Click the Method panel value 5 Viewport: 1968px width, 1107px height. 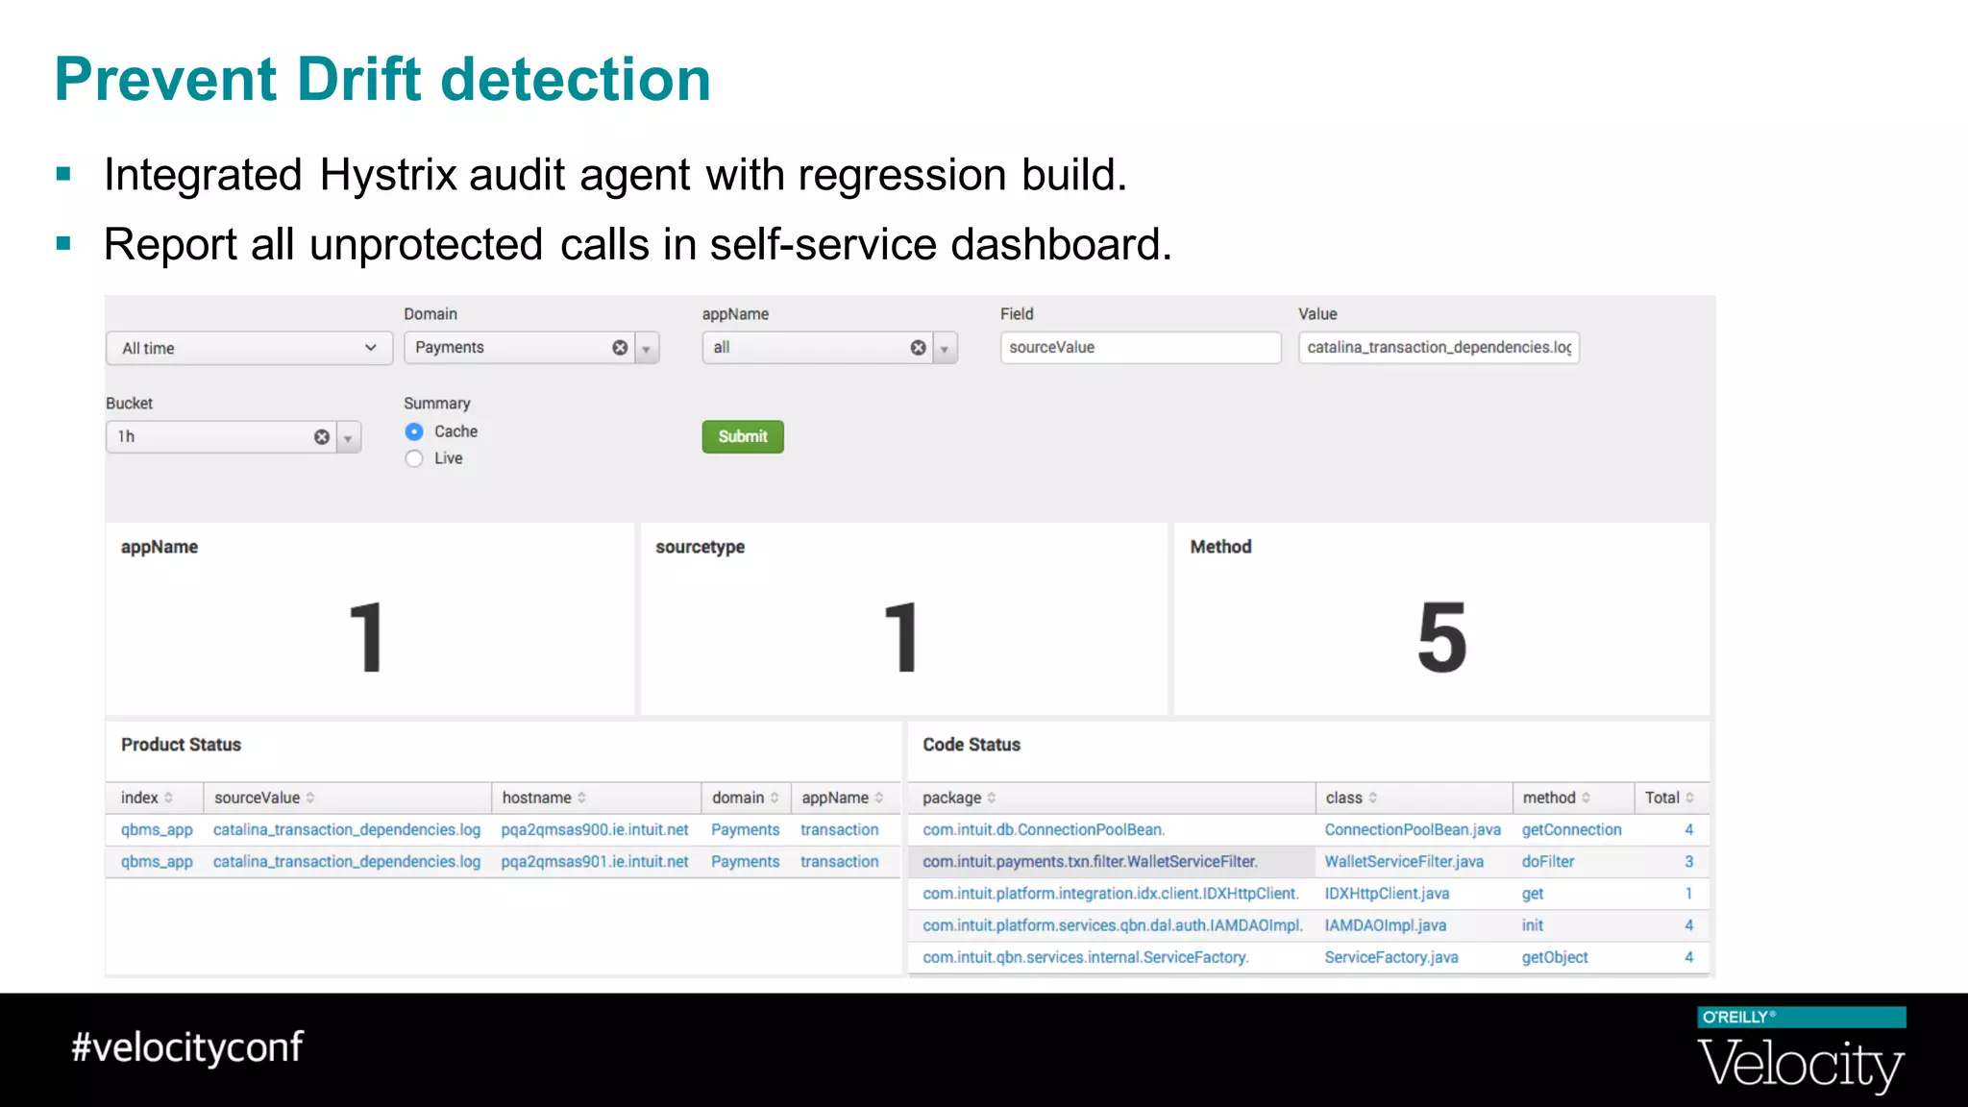point(1442,636)
